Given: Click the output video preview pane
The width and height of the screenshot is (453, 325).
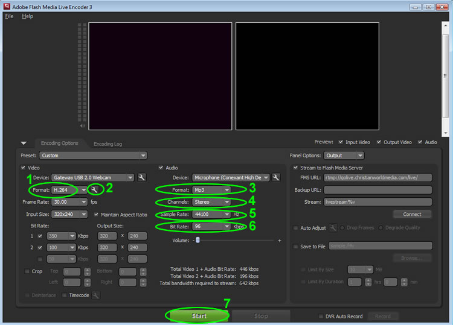Looking at the screenshot, I should 307,76.
